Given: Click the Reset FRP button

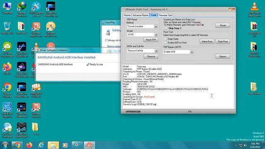Looking at the screenshot, I should 151,40.
